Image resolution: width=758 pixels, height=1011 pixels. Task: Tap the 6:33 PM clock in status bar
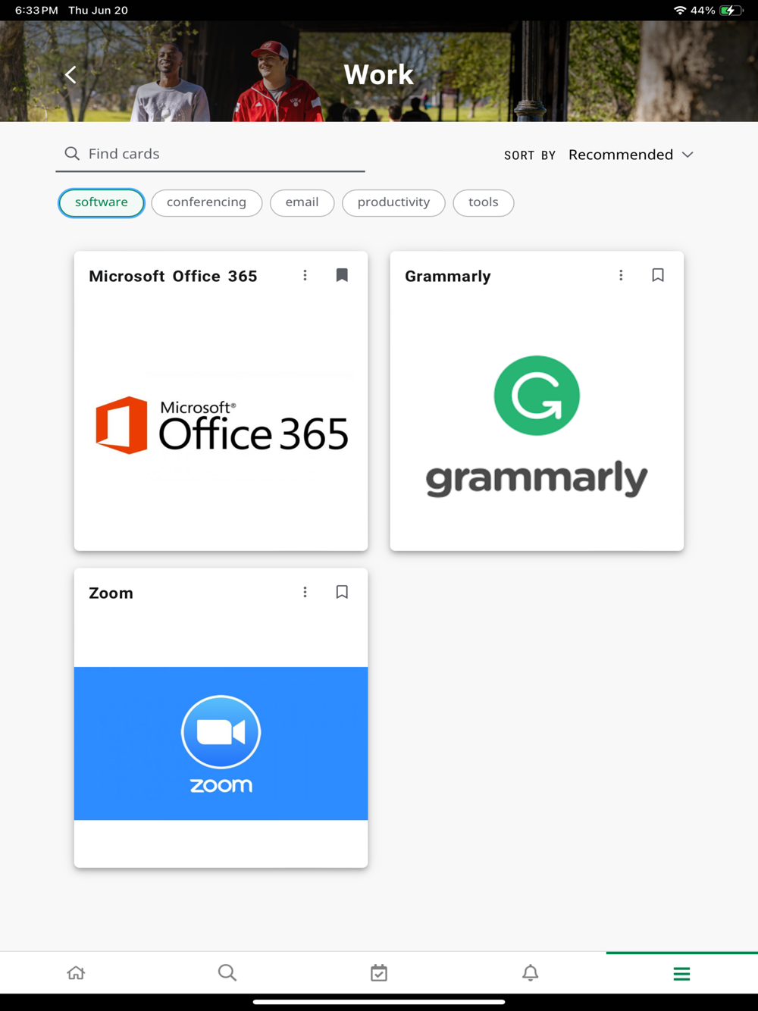point(36,11)
